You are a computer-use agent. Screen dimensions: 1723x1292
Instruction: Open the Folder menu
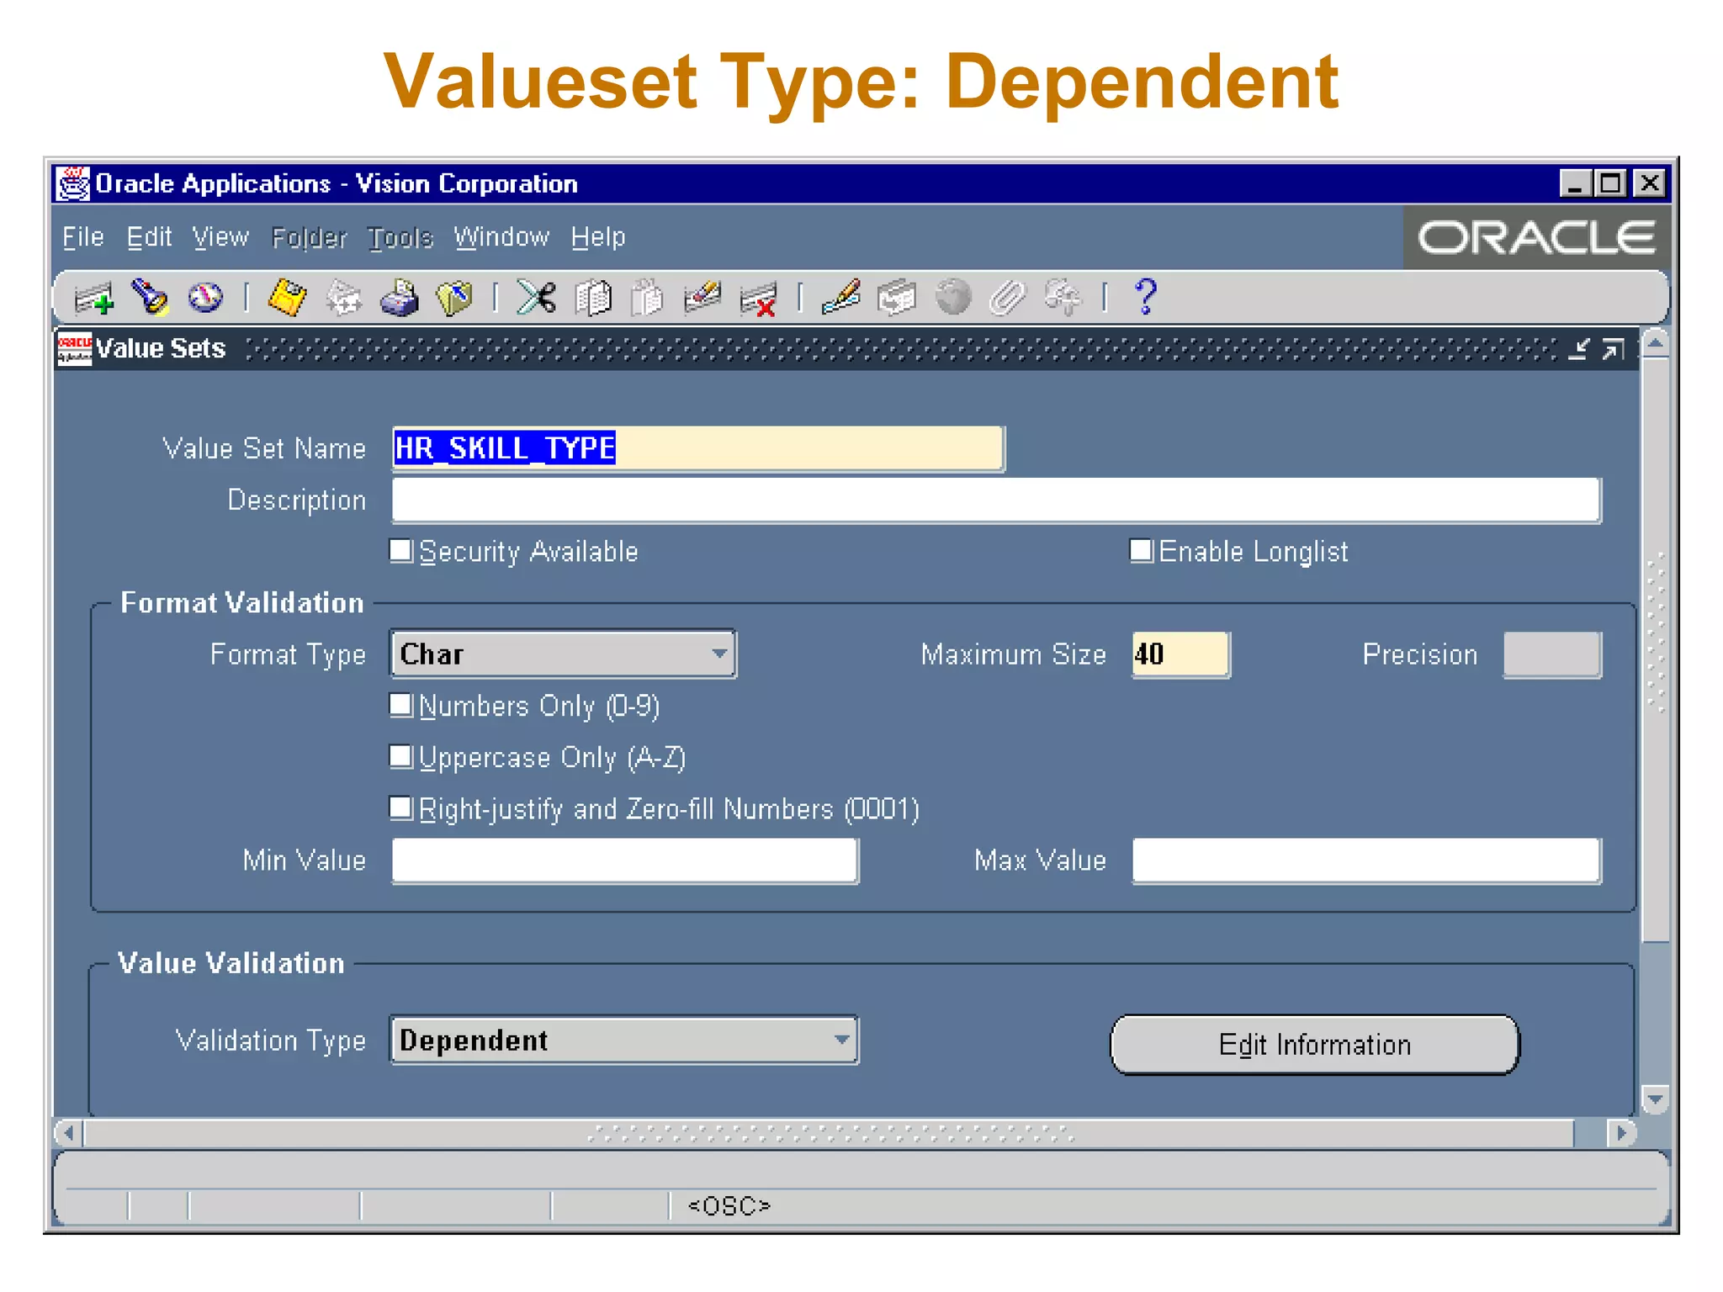[x=309, y=238]
